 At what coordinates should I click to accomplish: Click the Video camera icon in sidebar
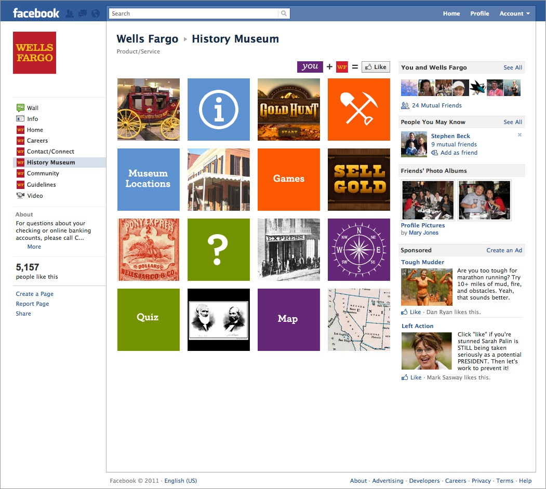tap(20, 196)
